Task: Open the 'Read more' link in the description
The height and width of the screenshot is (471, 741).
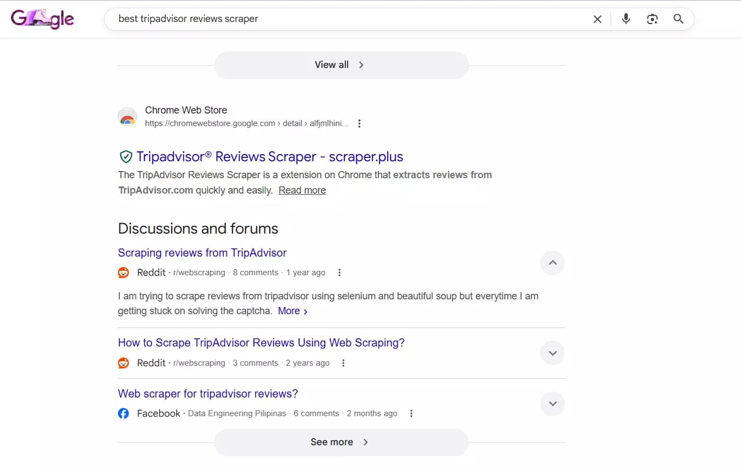Action: coord(302,190)
